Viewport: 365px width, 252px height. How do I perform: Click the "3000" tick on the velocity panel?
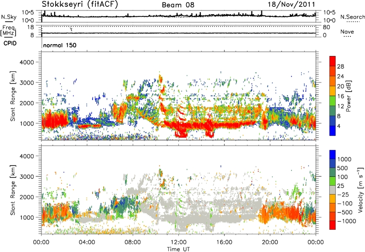(x=27, y=176)
